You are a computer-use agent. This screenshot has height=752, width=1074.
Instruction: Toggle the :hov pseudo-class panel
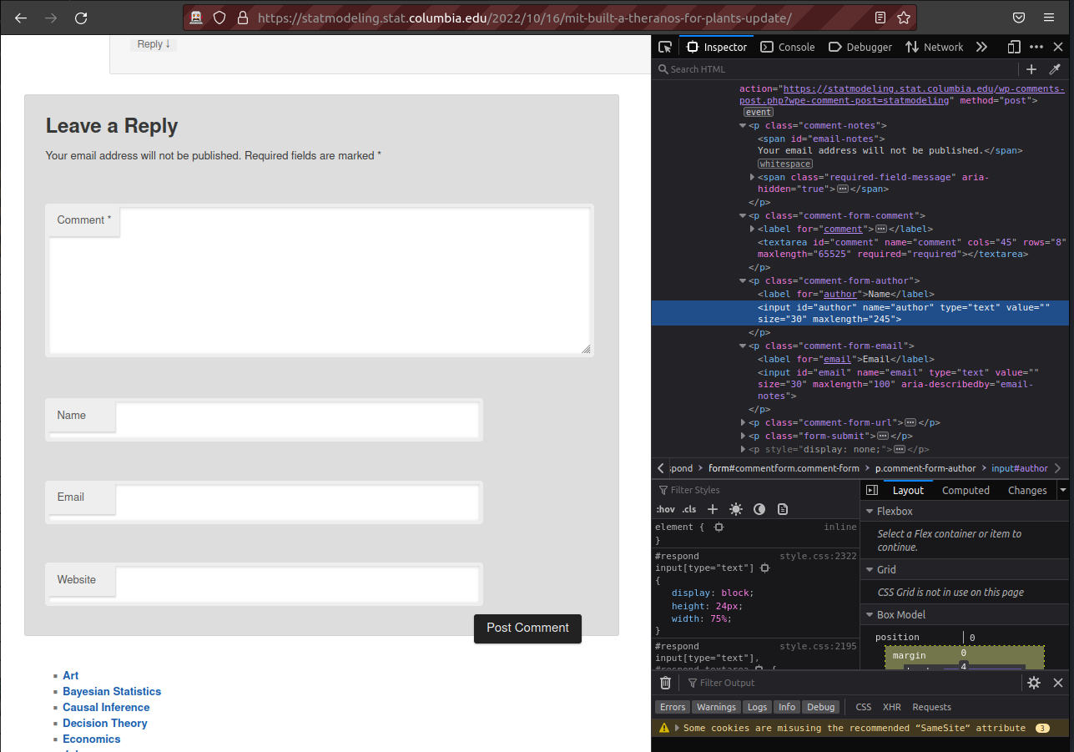coord(665,509)
